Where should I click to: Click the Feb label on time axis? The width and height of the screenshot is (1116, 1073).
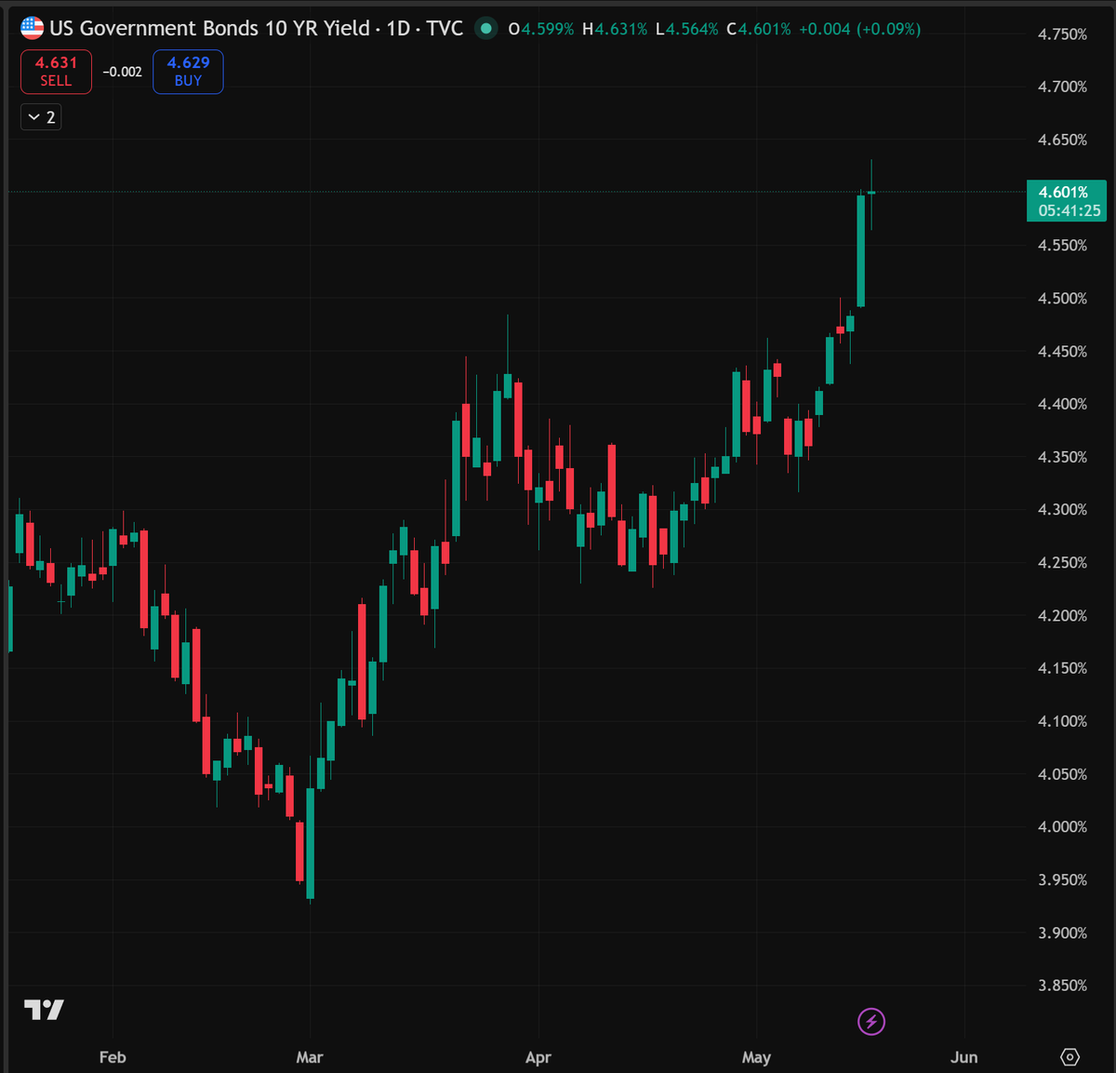point(113,1057)
